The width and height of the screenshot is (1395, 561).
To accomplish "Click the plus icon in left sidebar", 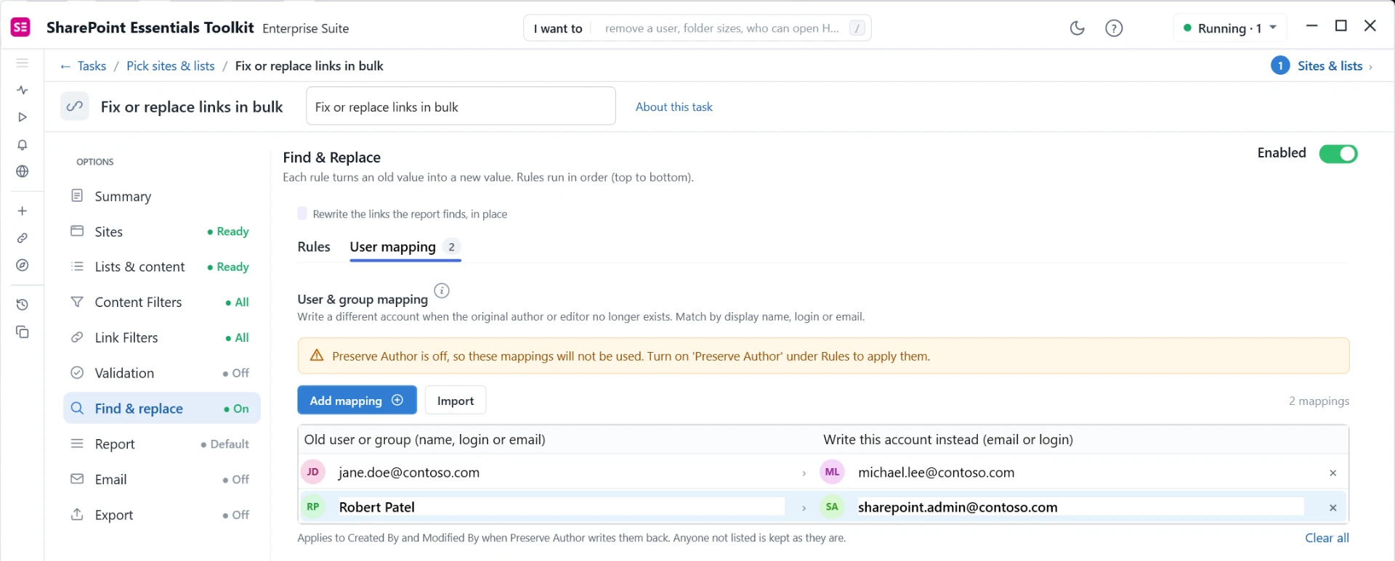I will click(23, 211).
